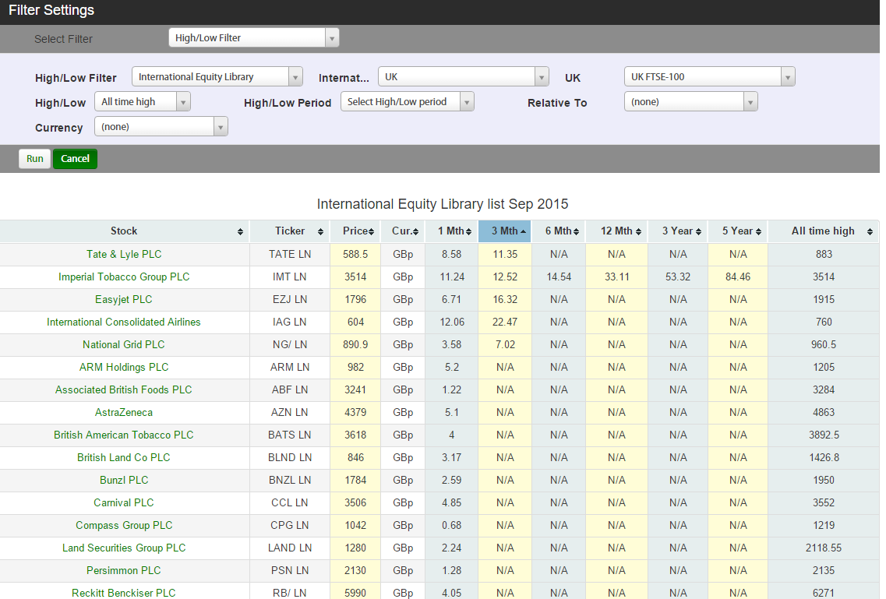Sort the 6 Mth column
The image size is (886, 599).
pyautogui.click(x=577, y=232)
